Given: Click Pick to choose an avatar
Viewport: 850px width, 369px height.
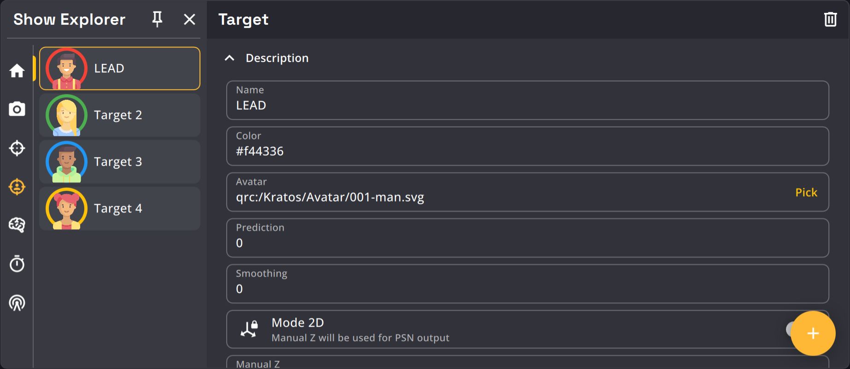Looking at the screenshot, I should [806, 192].
